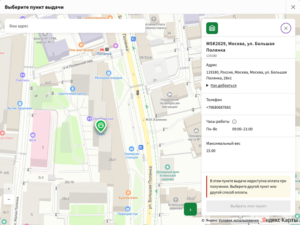Click maximum weight value "15.00"

coord(211,151)
